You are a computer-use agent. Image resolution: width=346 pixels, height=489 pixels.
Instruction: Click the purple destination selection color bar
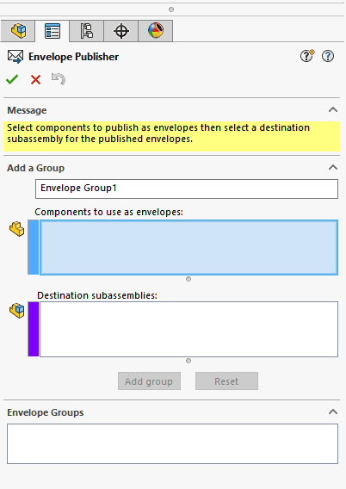pyautogui.click(x=34, y=329)
